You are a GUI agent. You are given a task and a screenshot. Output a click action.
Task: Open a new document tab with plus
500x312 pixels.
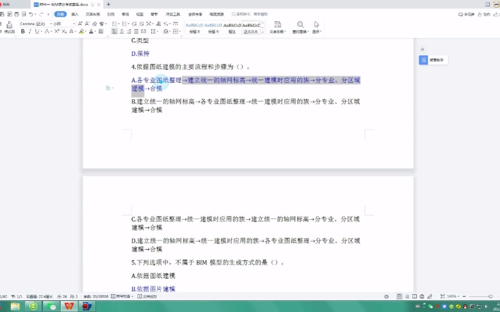[109, 4]
